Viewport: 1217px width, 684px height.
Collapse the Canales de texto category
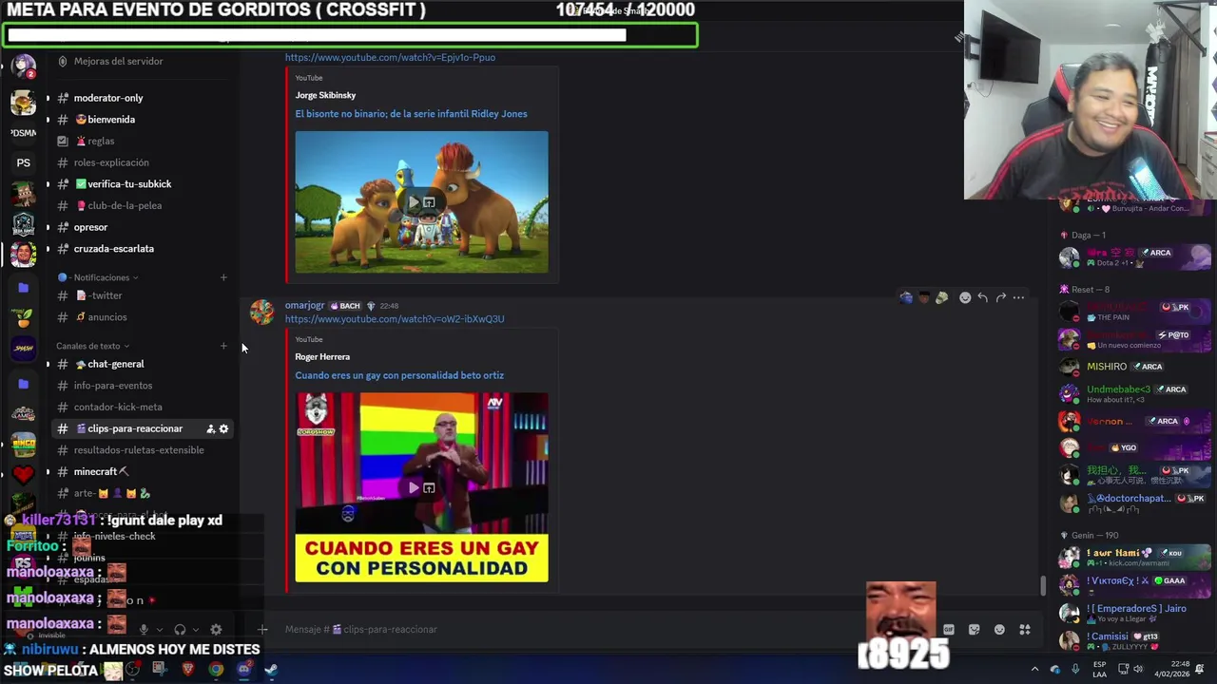[92, 346]
